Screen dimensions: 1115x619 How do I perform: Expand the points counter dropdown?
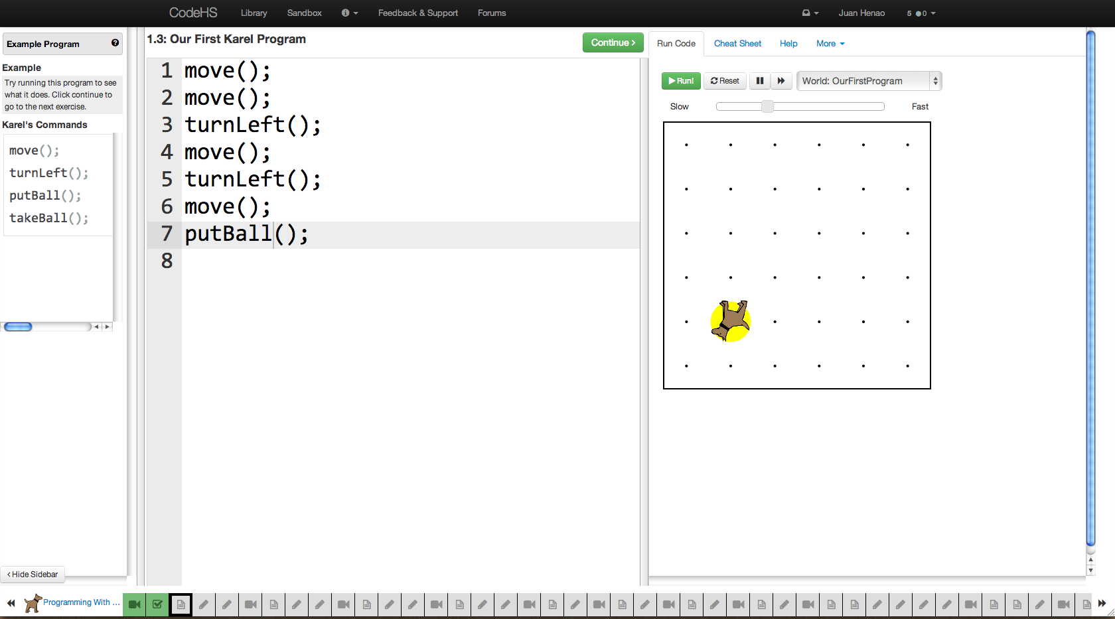(x=921, y=13)
